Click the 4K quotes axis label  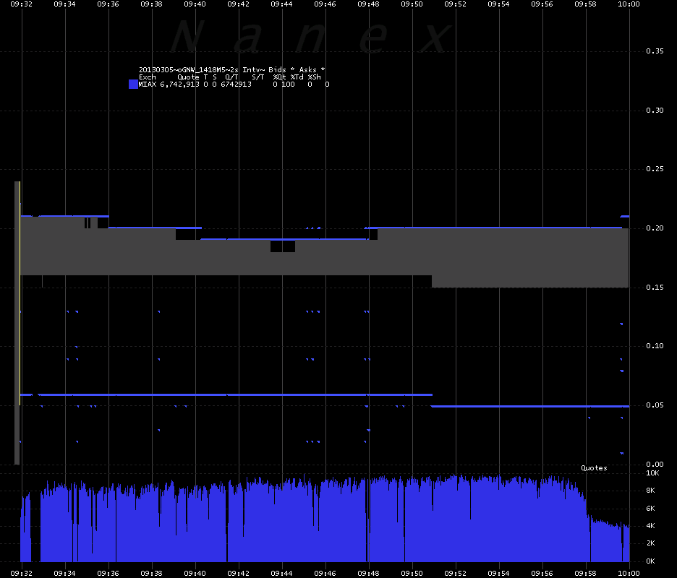(651, 526)
